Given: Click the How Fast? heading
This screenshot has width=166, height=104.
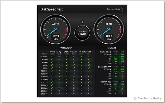Looking at the screenshot, I should (111, 48).
